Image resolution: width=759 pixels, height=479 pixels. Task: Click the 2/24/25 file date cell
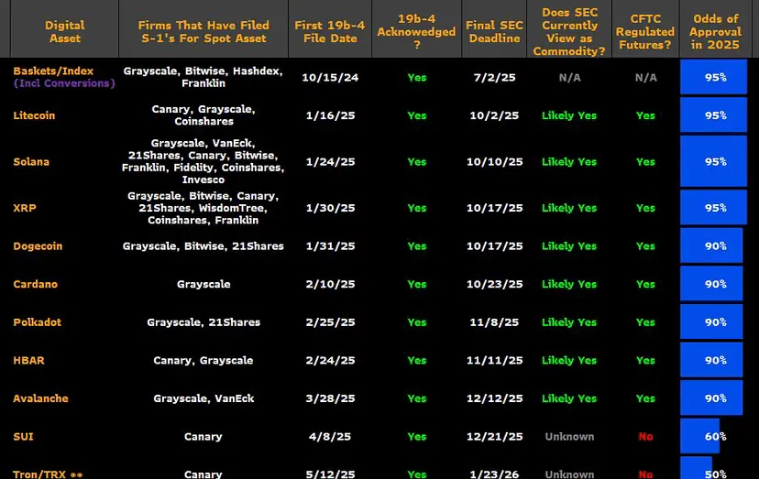point(330,361)
